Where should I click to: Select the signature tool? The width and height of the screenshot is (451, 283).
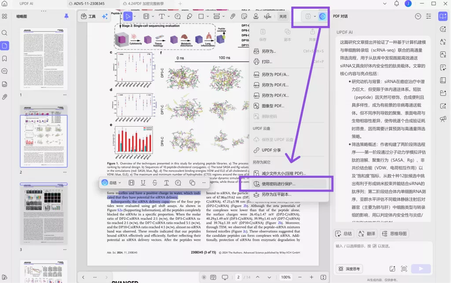(267, 16)
